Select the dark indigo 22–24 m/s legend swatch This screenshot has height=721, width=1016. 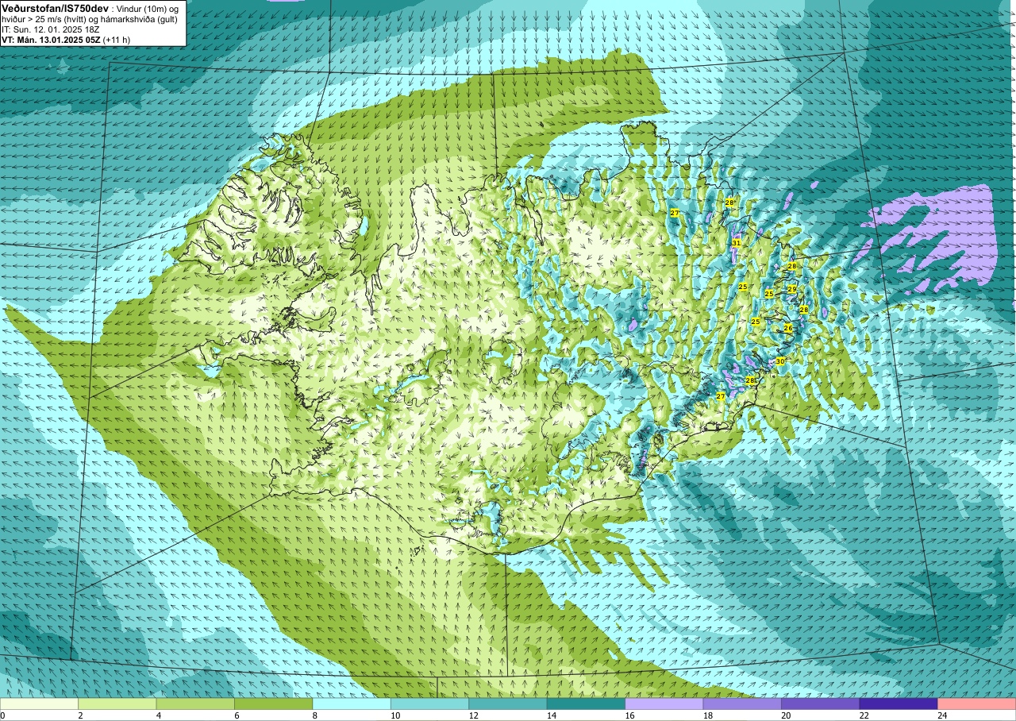[899, 704]
